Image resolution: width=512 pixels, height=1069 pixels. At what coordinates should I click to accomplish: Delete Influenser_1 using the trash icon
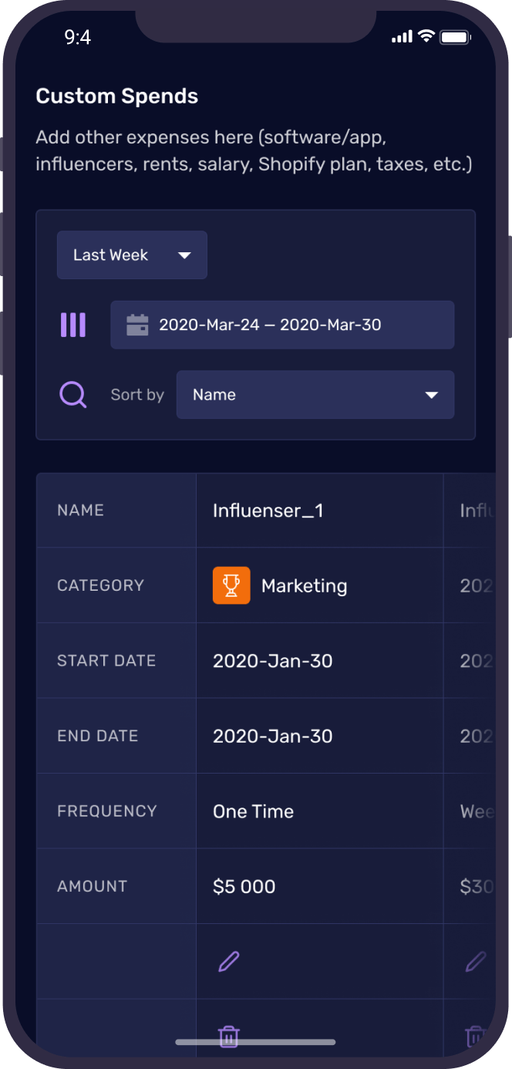228,1037
